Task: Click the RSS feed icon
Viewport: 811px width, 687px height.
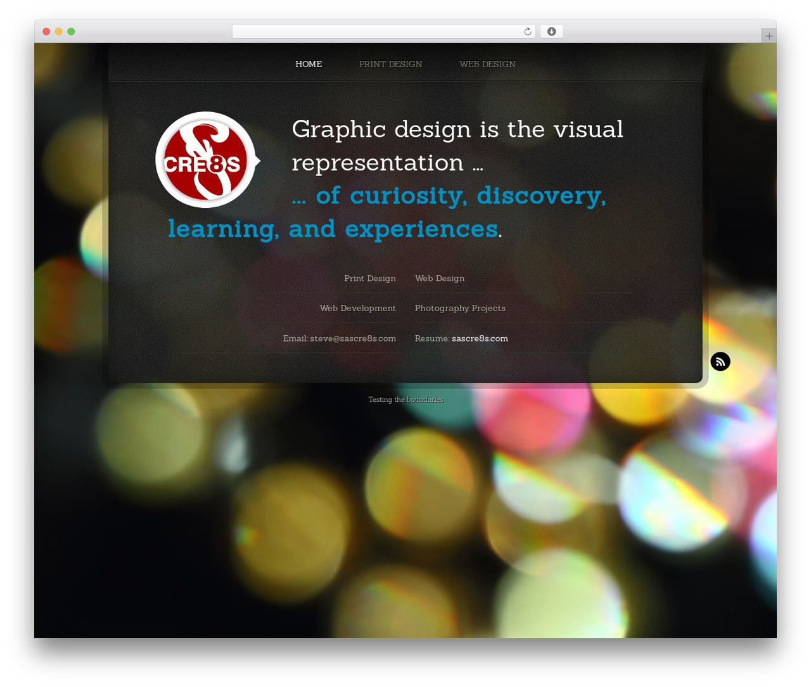Action: [x=720, y=361]
